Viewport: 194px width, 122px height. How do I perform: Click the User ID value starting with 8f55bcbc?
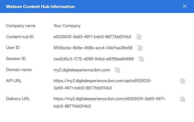[x=93, y=48]
